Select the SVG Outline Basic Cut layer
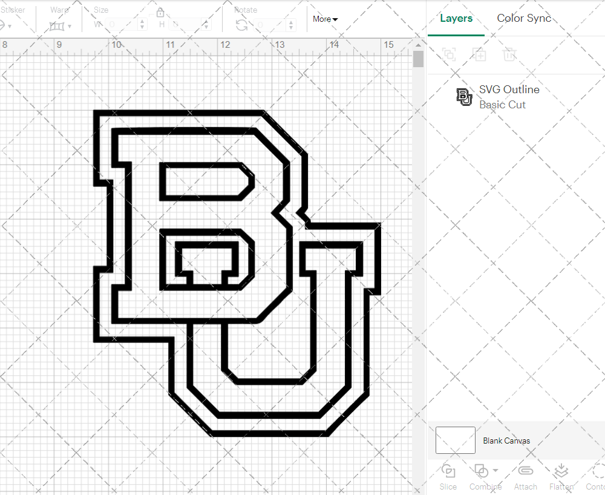 click(x=509, y=96)
